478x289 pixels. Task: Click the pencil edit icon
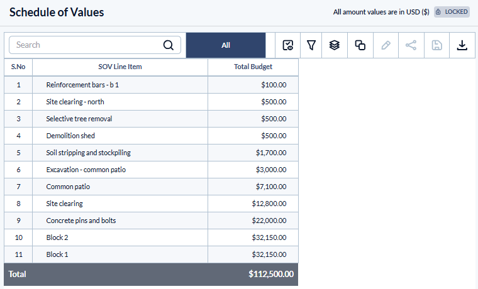click(386, 45)
